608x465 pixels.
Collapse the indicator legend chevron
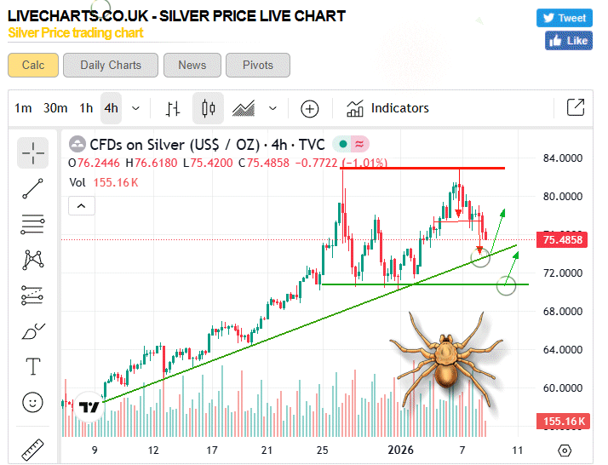point(81,205)
